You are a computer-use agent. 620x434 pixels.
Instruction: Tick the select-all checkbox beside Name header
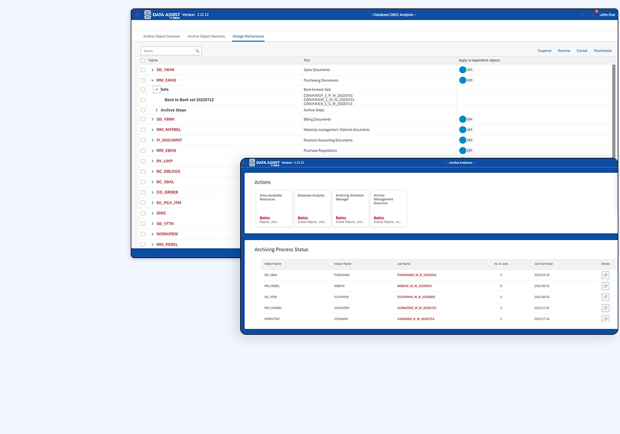(143, 60)
